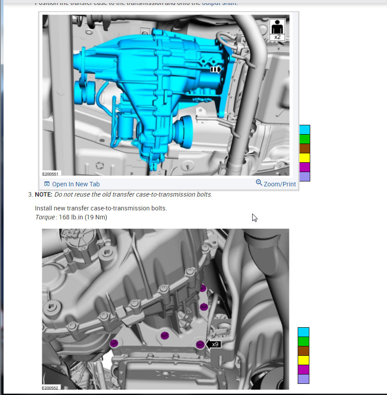The height and width of the screenshot is (395, 387).
Task: Click the italic Torque label
Action: point(45,217)
